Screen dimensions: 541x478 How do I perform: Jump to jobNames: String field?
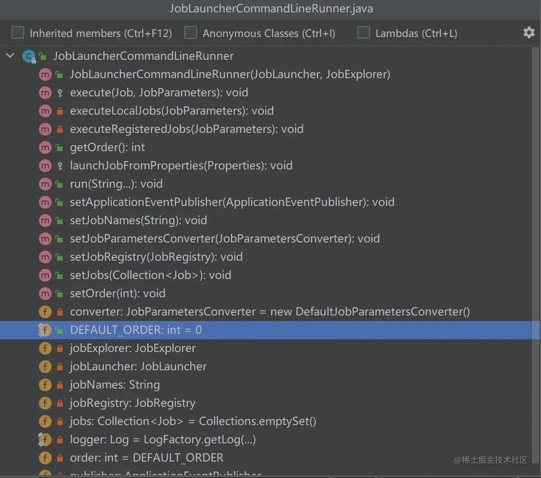click(x=115, y=385)
